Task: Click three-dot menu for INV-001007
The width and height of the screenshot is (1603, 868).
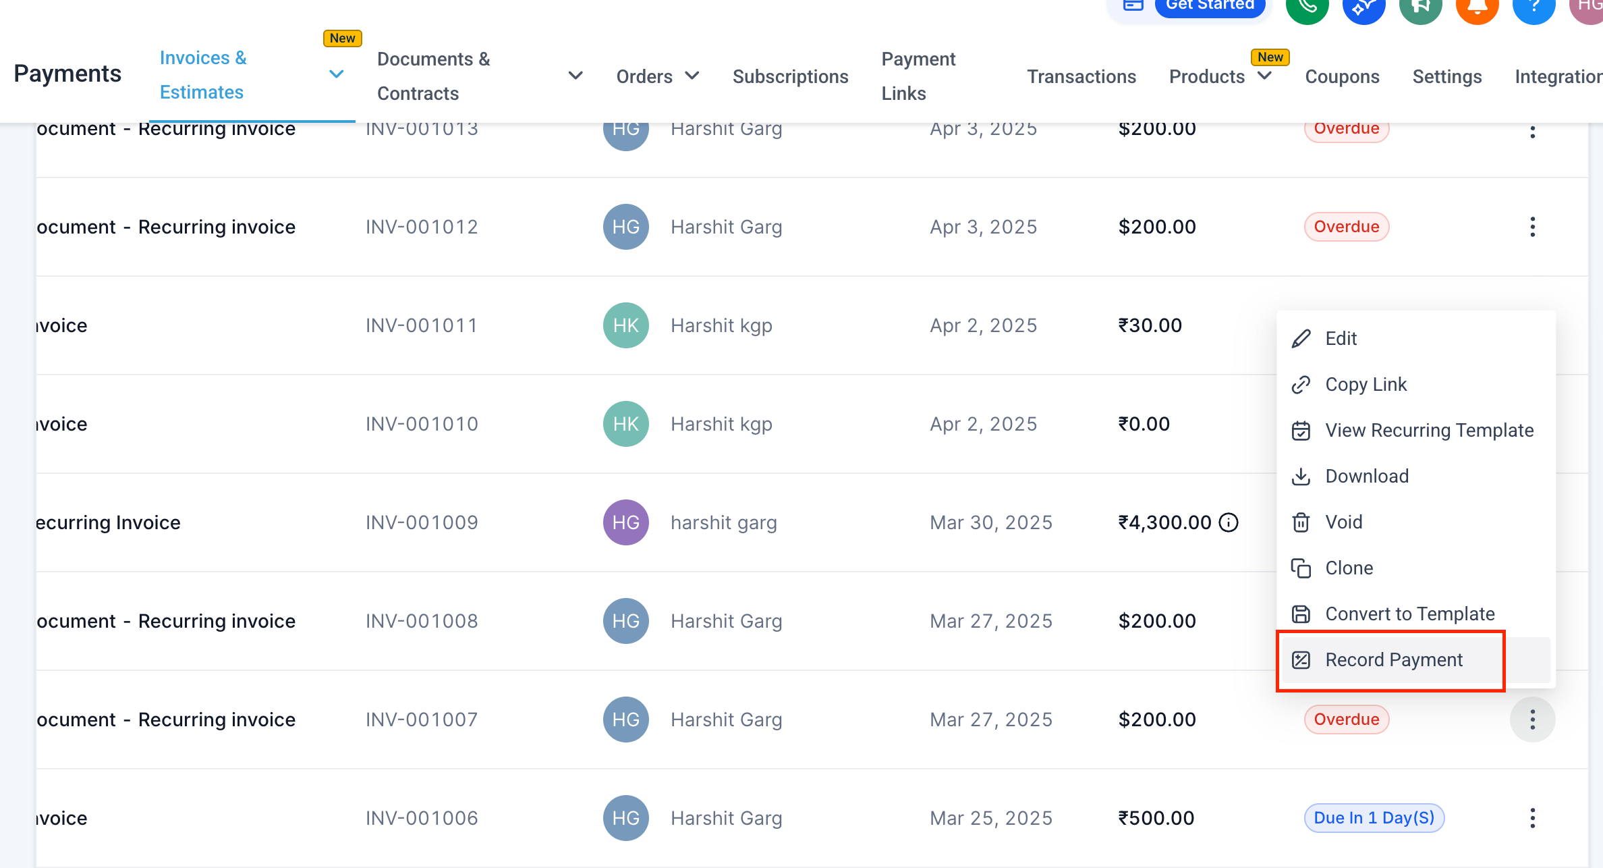Action: pyautogui.click(x=1532, y=720)
